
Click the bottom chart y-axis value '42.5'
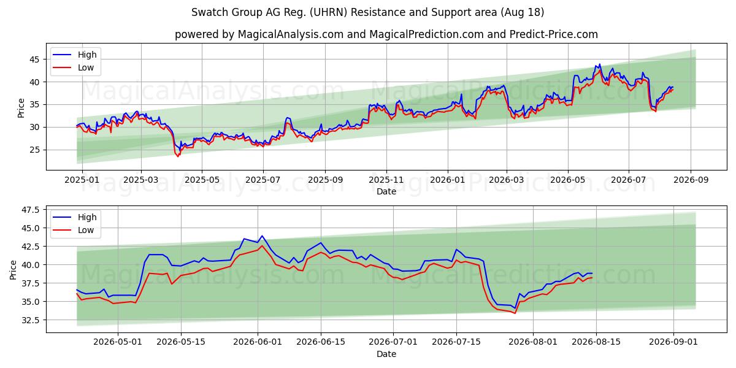[31, 247]
